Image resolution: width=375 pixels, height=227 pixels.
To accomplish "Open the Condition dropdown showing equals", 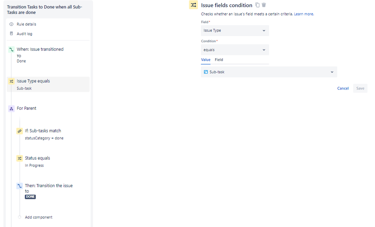I will (x=235, y=50).
